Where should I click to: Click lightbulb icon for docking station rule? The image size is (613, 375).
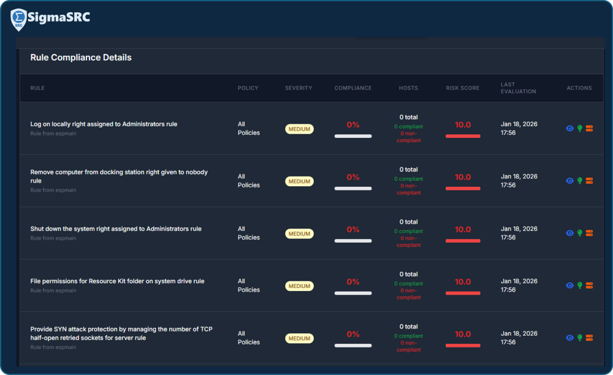pos(580,181)
